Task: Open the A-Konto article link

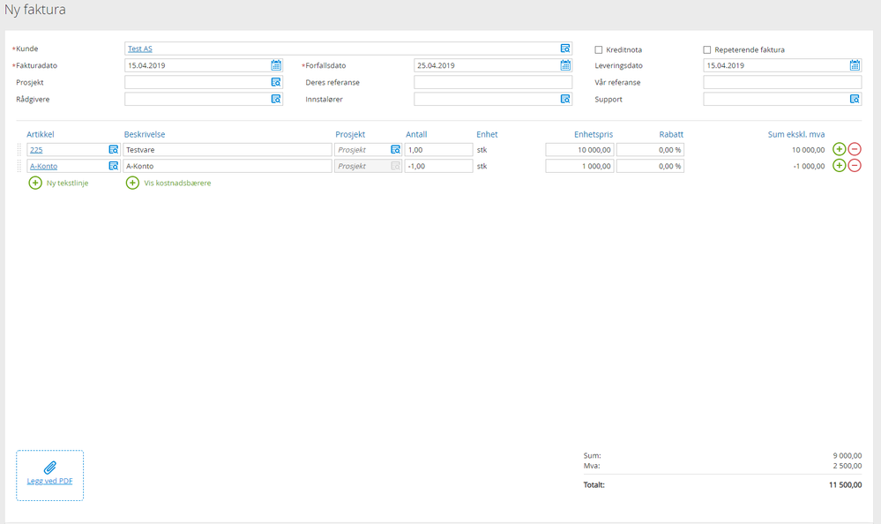Action: [43, 167]
